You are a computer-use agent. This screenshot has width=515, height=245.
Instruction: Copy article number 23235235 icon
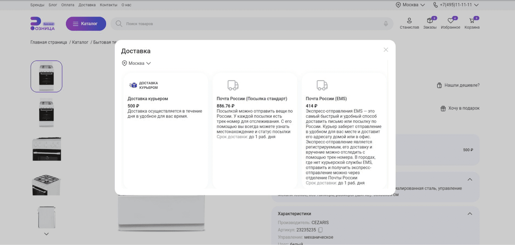pos(320,230)
